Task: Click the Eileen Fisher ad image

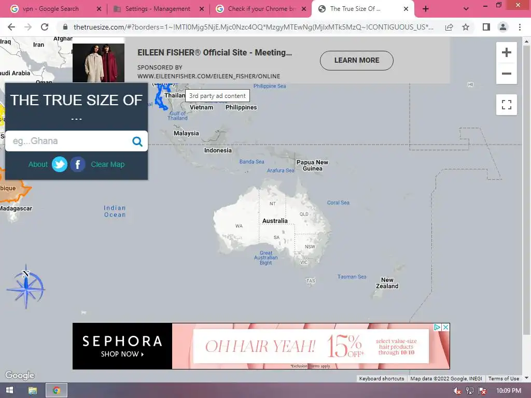Action: (99, 63)
